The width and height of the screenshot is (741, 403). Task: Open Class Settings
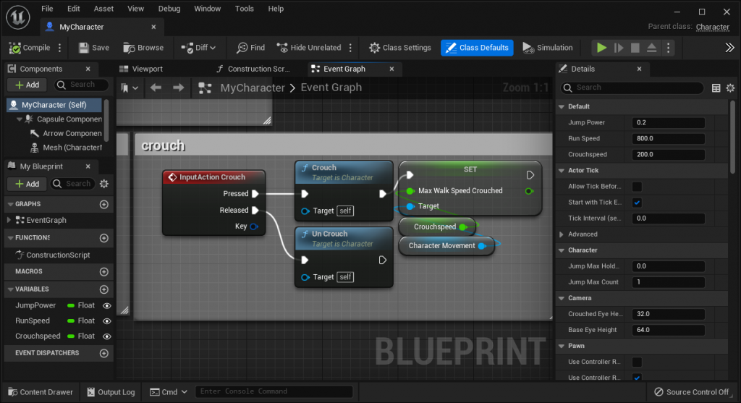coord(399,48)
